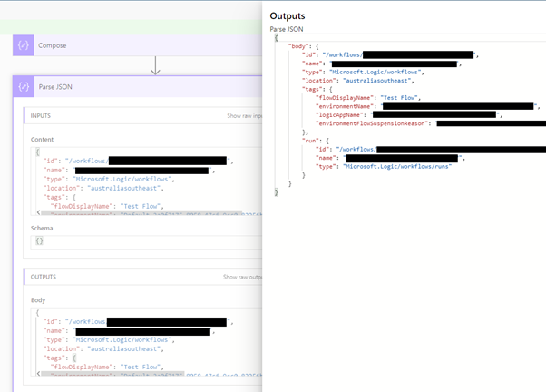
Task: Click "flowDisplayName" line in Body box
Action: point(107,367)
